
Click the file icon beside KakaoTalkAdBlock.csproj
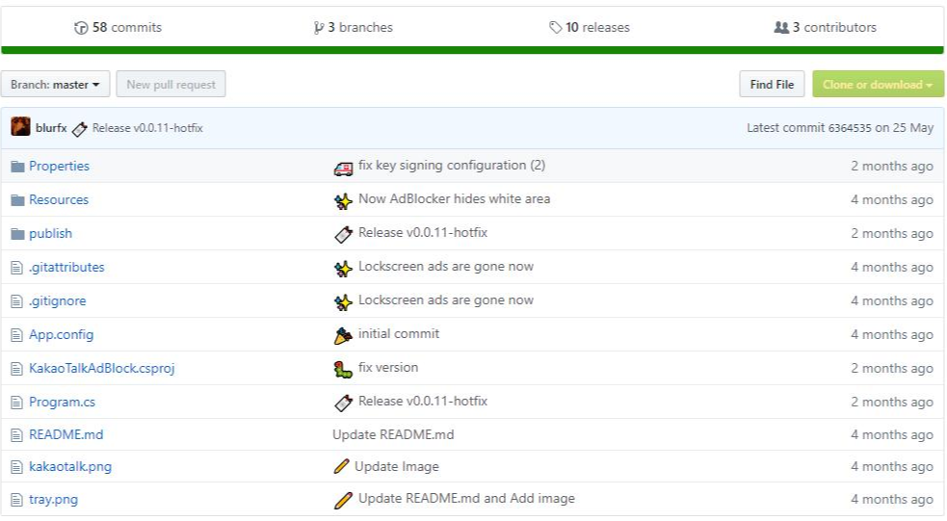17,369
